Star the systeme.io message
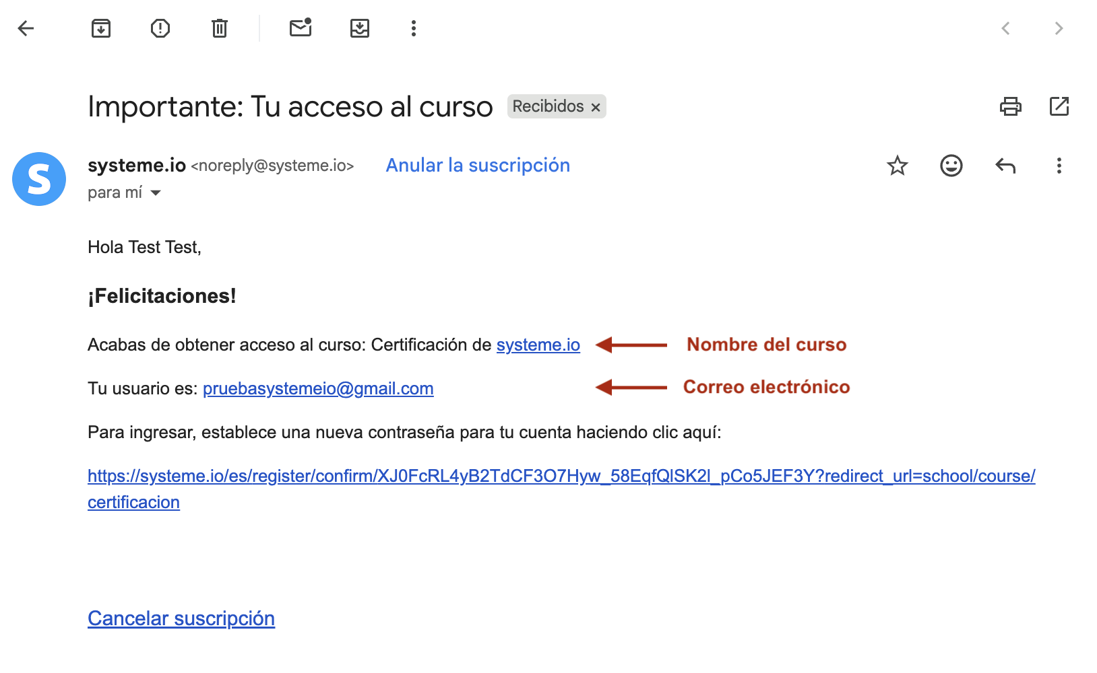The width and height of the screenshot is (1097, 673). click(898, 166)
